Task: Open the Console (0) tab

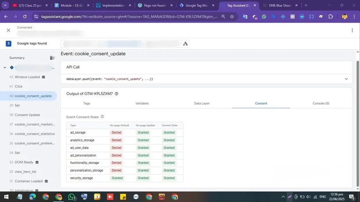Action: click(321, 103)
